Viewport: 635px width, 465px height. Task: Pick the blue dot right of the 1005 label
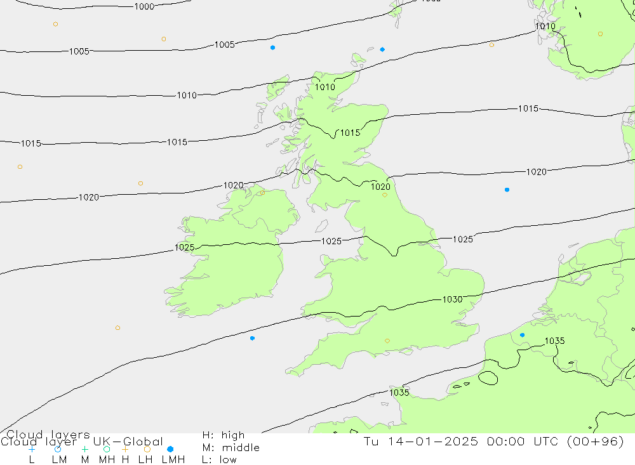272,48
